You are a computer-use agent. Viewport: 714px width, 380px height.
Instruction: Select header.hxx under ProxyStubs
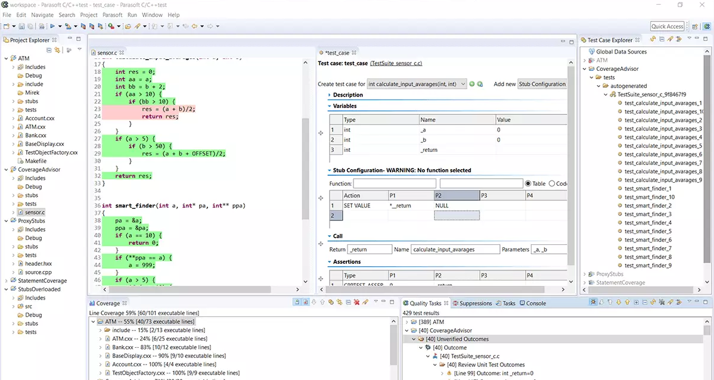click(x=38, y=263)
